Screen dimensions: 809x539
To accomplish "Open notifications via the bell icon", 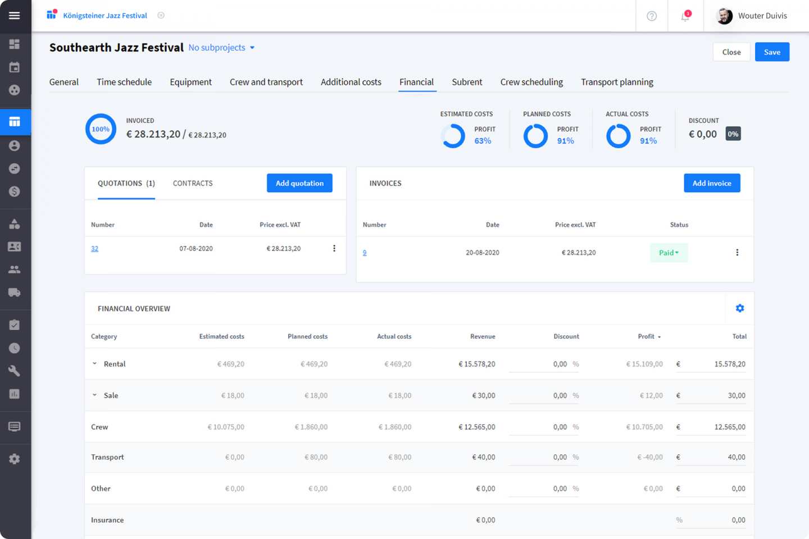I will [x=685, y=16].
